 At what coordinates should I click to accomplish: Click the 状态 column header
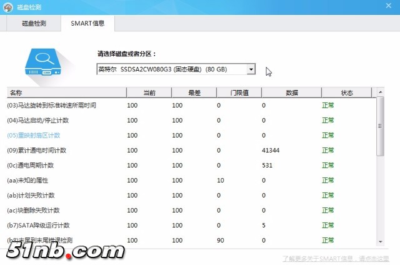pos(347,92)
